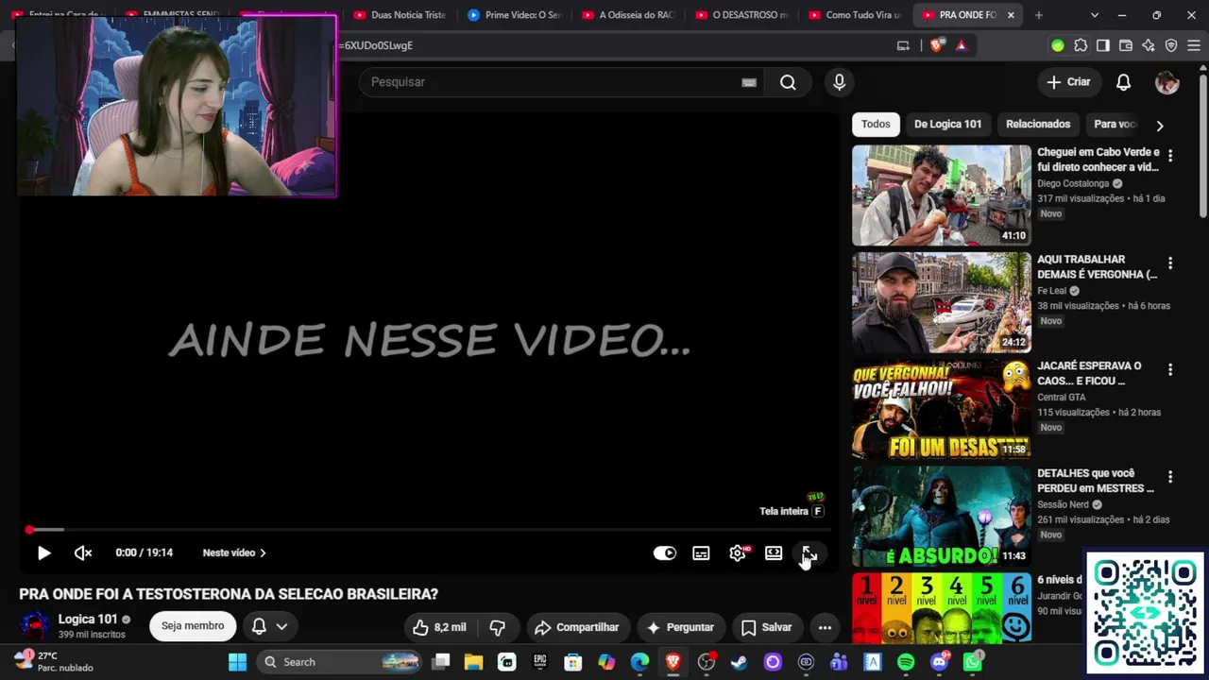The image size is (1209, 680).
Task: Select the 'Para você' filter chip
Action: click(1115, 124)
